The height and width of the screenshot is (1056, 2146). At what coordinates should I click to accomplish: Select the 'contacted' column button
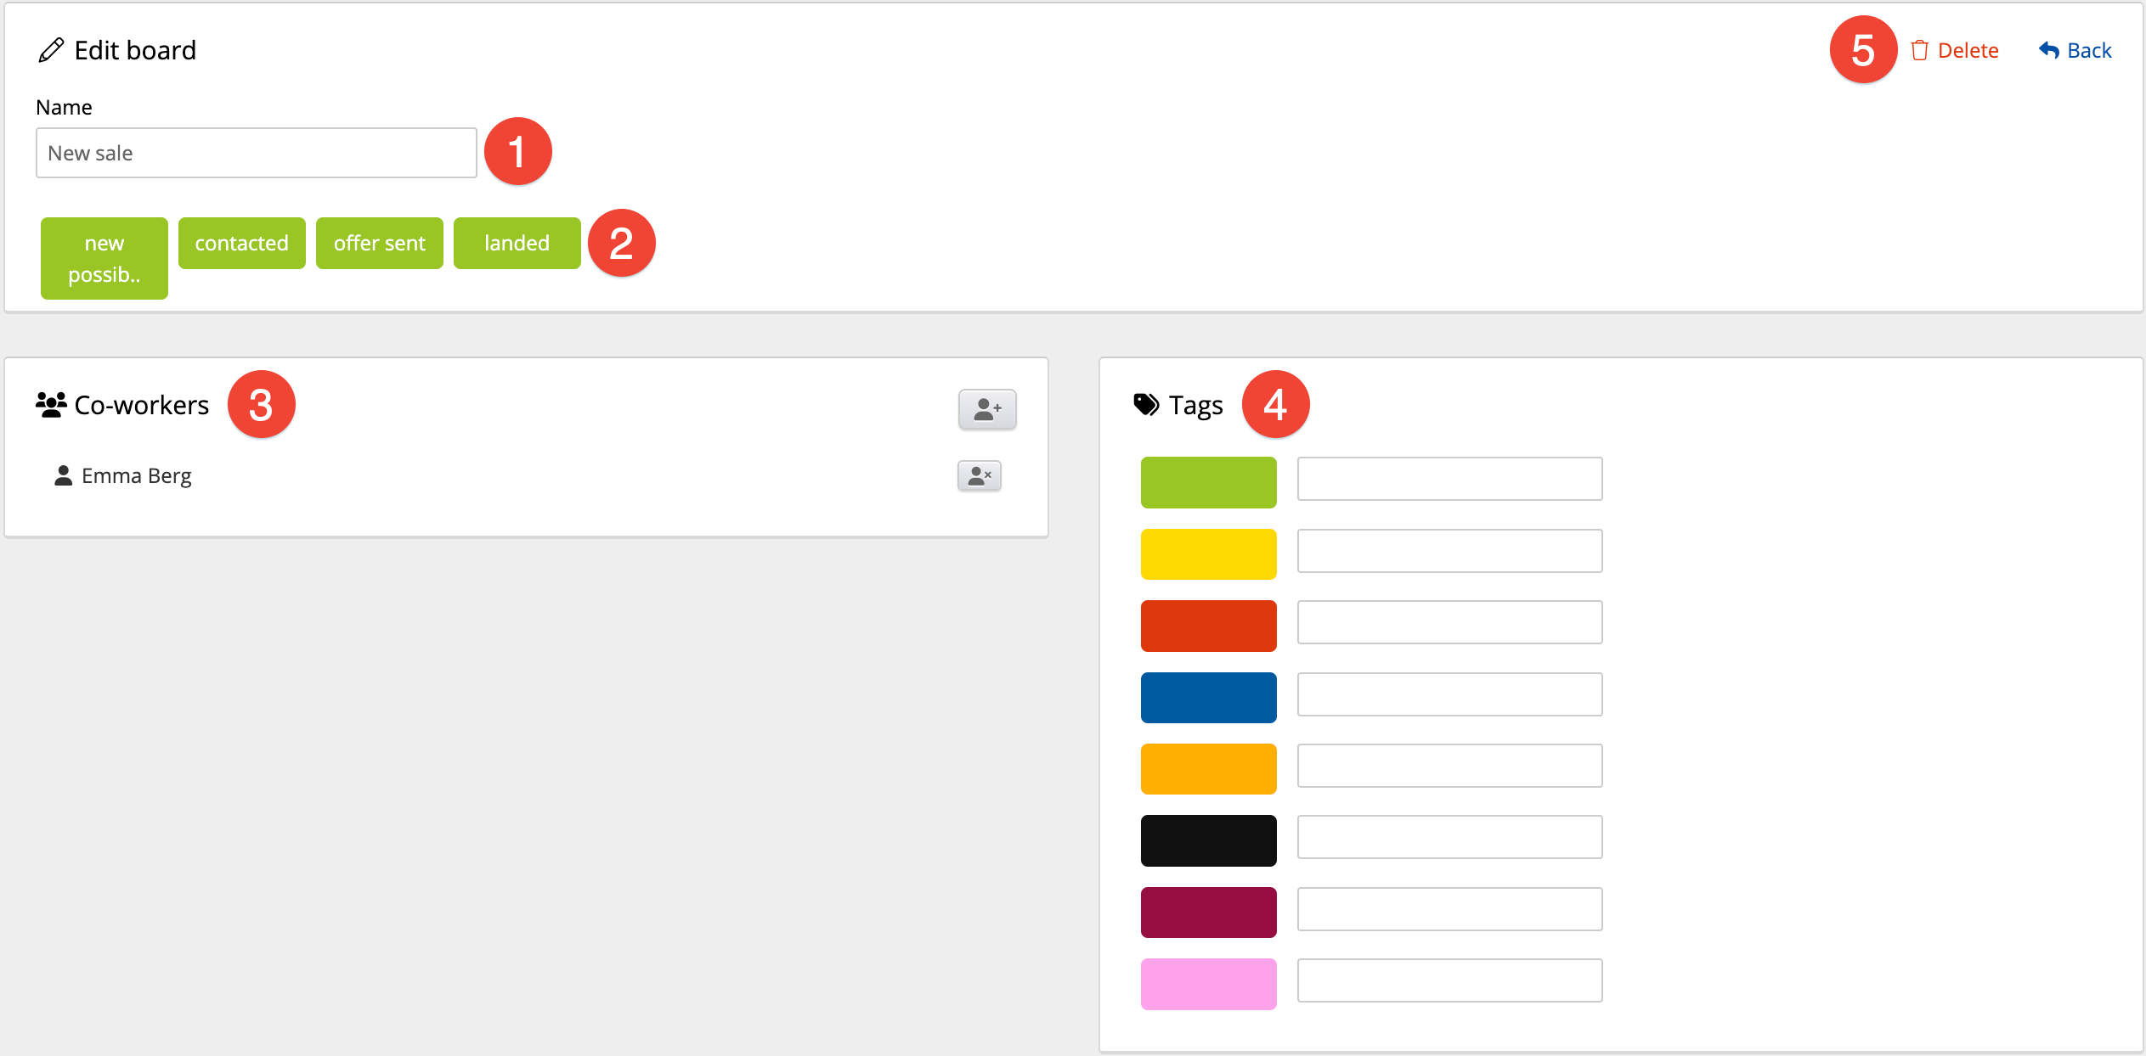(242, 244)
